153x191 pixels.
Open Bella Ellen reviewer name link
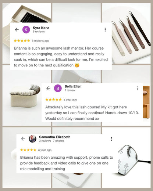[73, 86]
